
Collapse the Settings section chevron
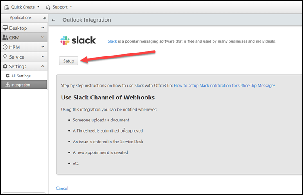pos(43,66)
